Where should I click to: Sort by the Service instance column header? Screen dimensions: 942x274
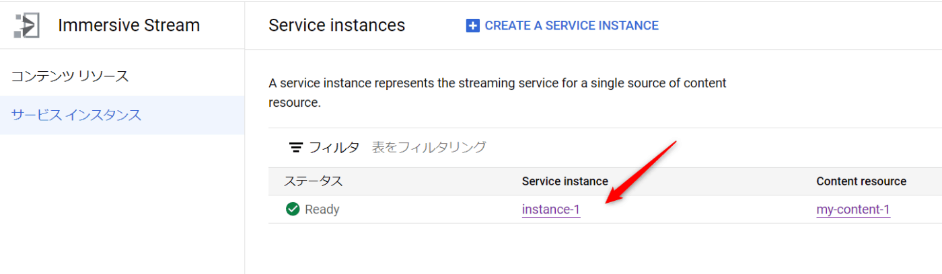(565, 181)
